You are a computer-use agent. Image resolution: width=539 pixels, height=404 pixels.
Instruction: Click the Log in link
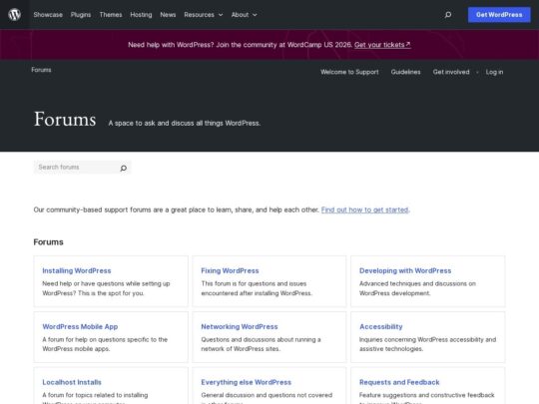click(x=494, y=72)
